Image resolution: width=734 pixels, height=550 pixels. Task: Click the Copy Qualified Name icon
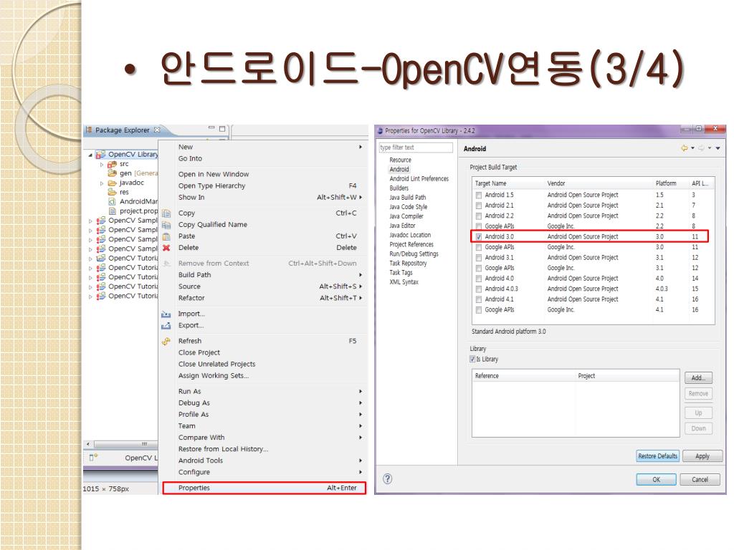[166, 225]
